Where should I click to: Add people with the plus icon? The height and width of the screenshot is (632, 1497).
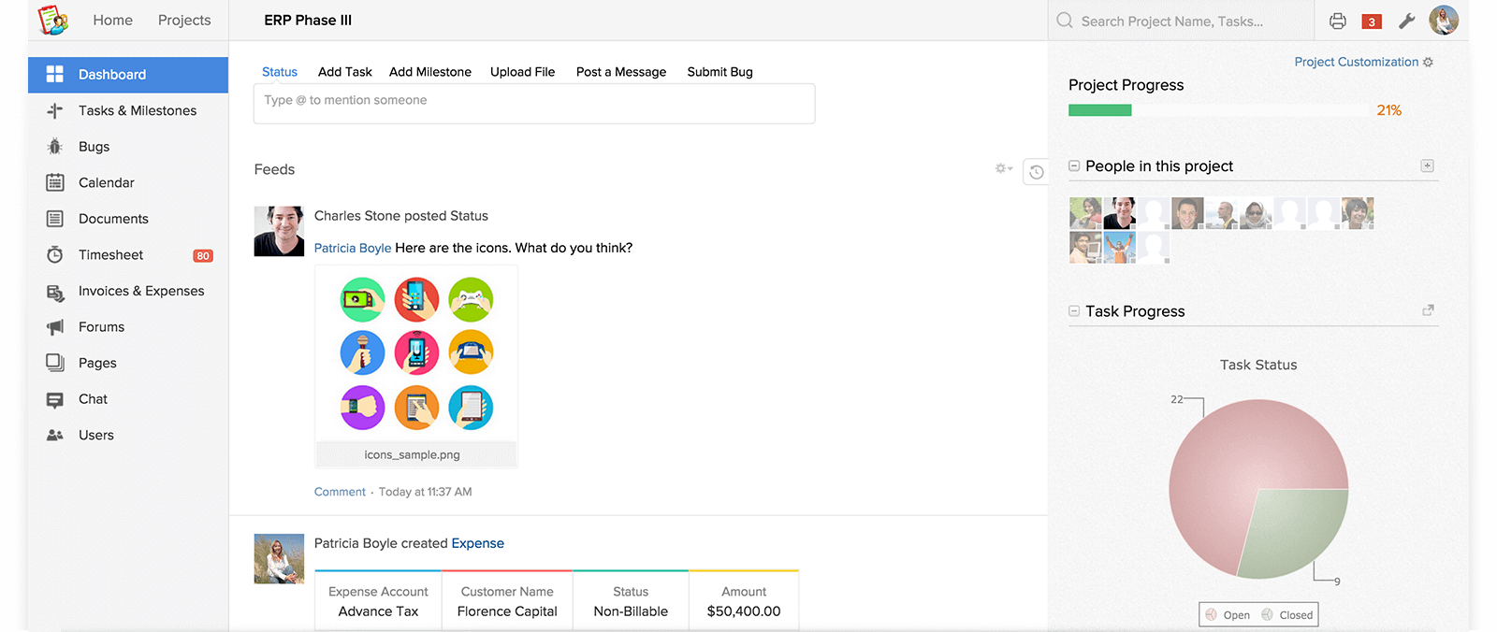tap(1428, 165)
